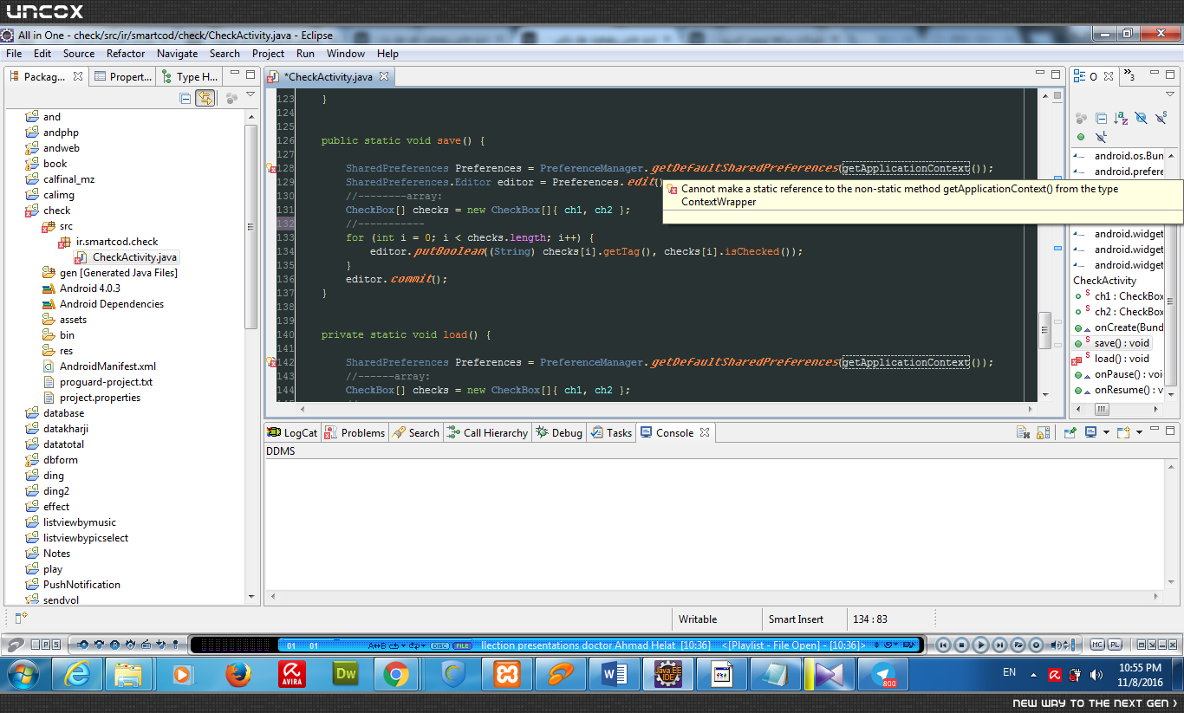Toggle hide static members in Outline
Image resolution: width=1184 pixels, height=713 pixels.
click(x=1161, y=118)
